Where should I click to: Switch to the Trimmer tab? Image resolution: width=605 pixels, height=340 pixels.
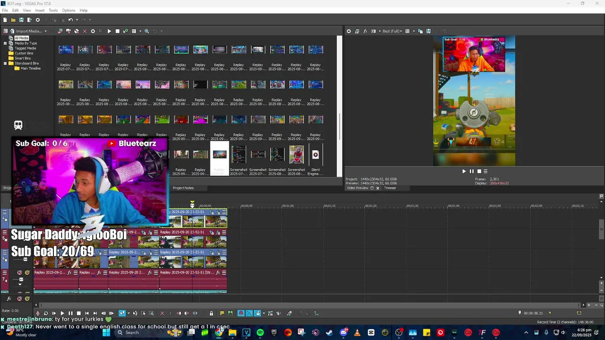[390, 188]
